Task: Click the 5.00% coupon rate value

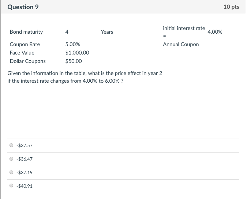Action: tap(72, 44)
